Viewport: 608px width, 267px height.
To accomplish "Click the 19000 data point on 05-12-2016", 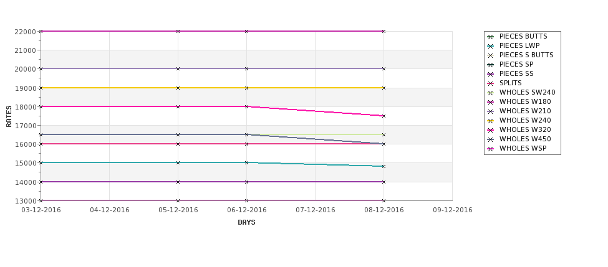I will (178, 88).
